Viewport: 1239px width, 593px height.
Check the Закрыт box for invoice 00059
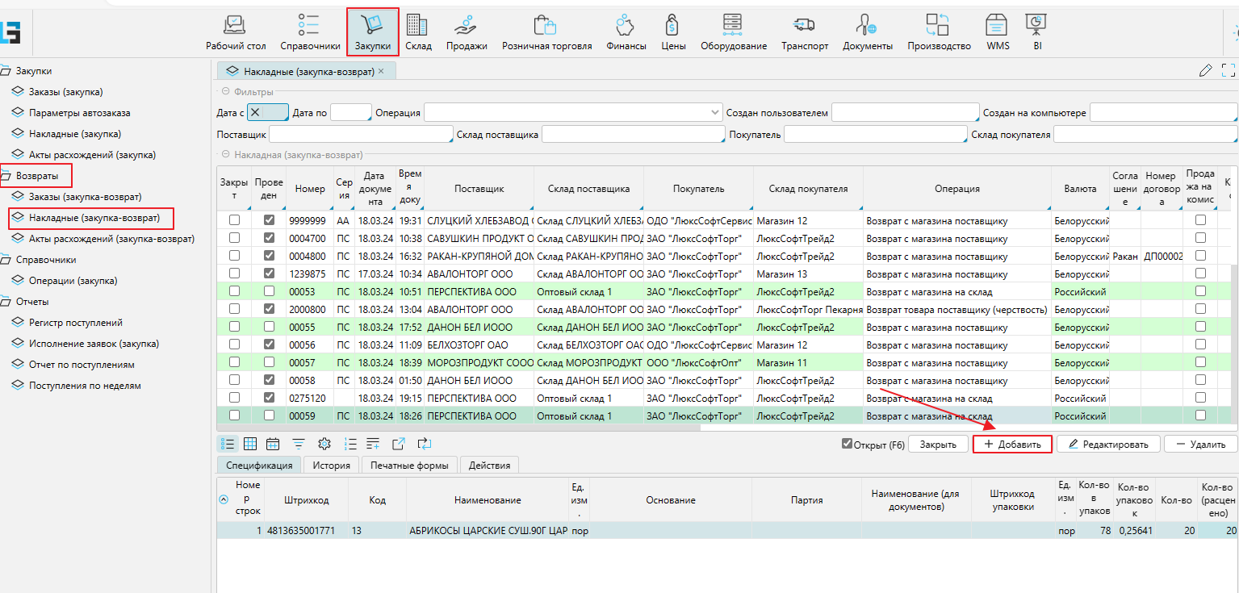[x=234, y=416]
